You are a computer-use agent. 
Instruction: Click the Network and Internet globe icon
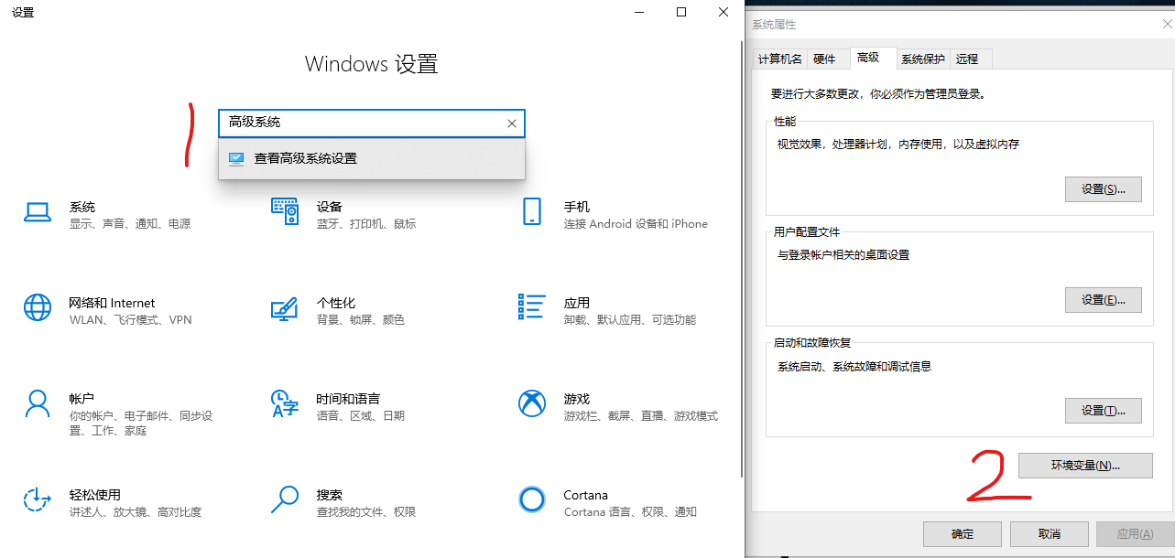click(x=38, y=307)
